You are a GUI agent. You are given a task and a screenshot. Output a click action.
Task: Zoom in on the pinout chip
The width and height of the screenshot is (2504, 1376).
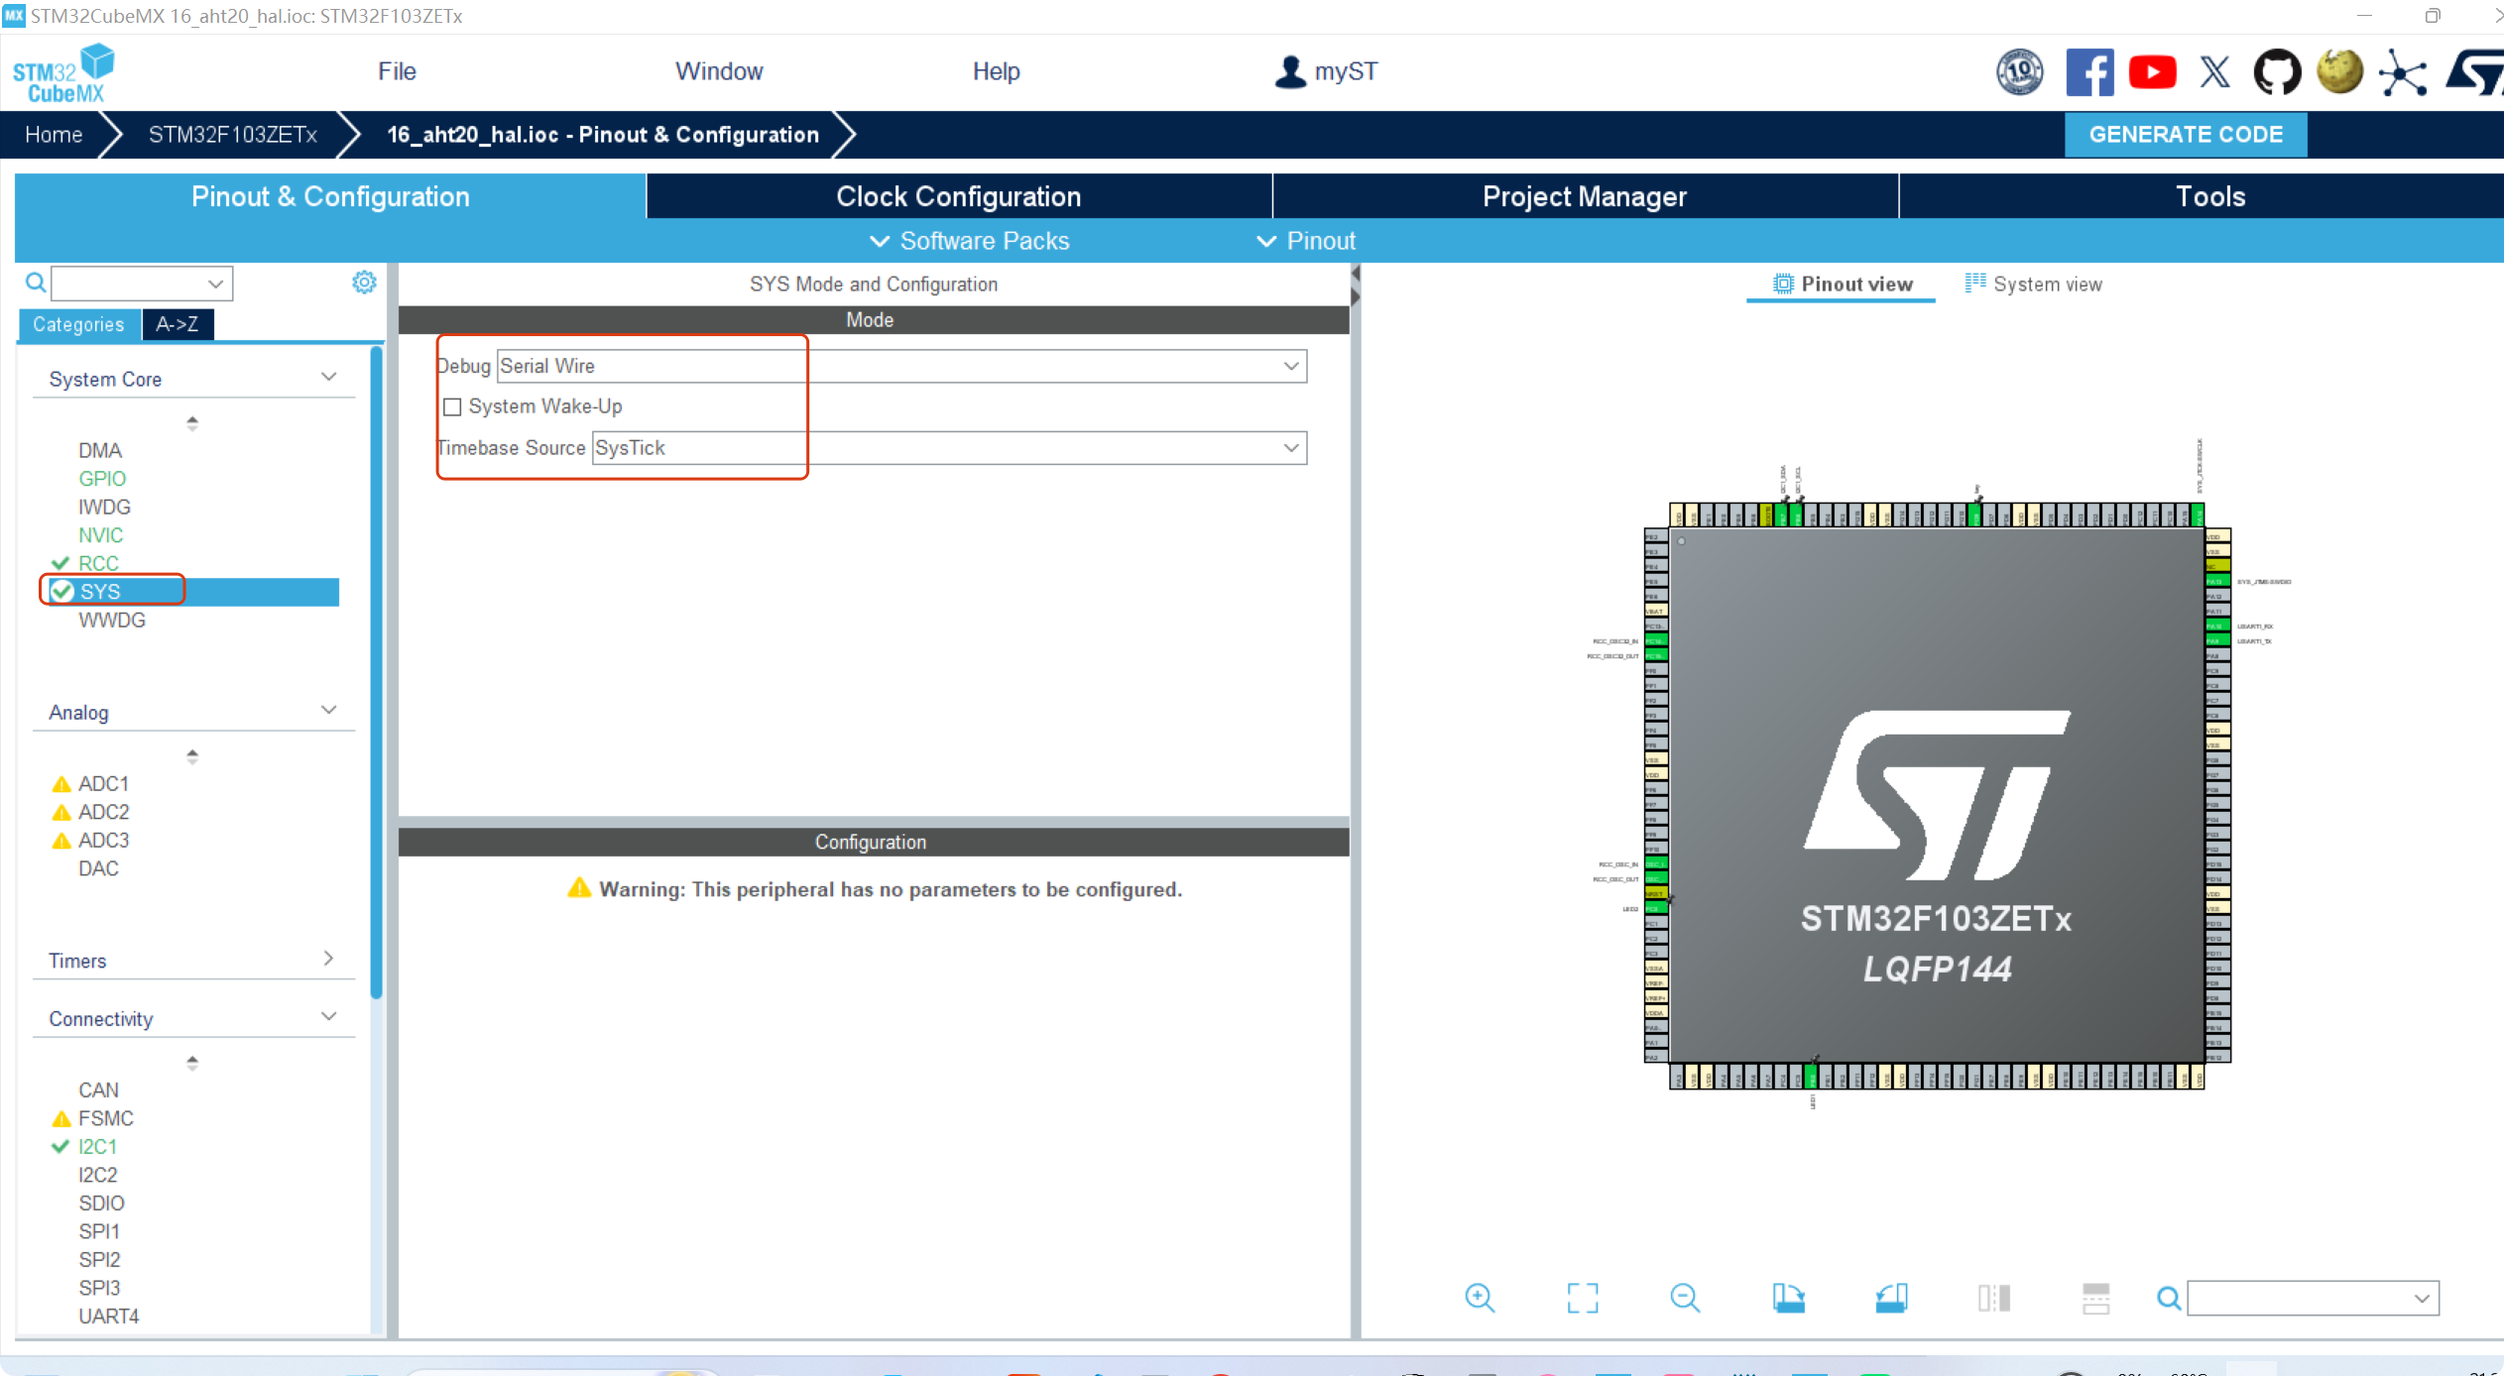tap(1480, 1298)
